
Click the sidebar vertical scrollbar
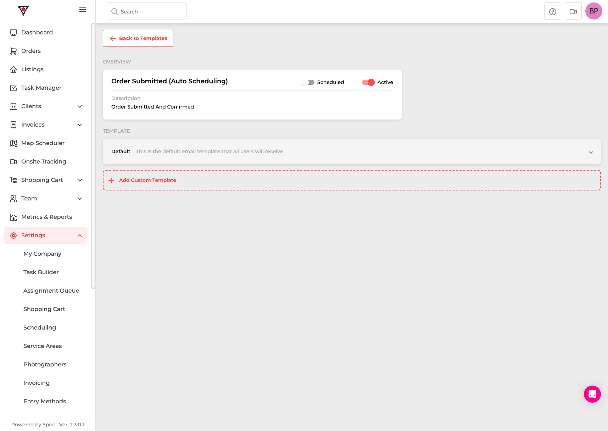[93, 156]
